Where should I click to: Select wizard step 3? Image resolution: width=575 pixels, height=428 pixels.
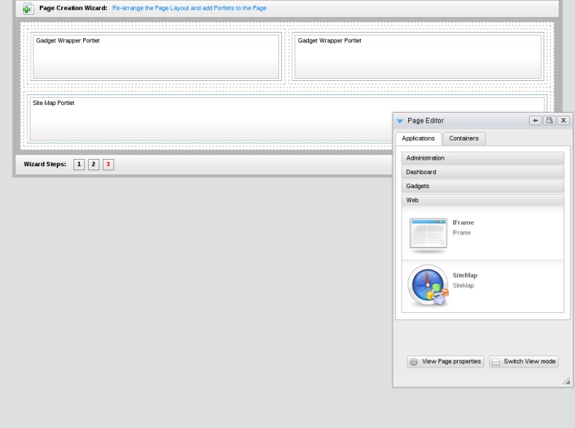(x=108, y=165)
